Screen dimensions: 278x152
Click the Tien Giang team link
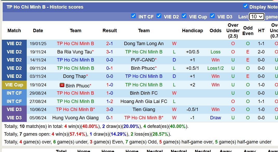point(144,109)
